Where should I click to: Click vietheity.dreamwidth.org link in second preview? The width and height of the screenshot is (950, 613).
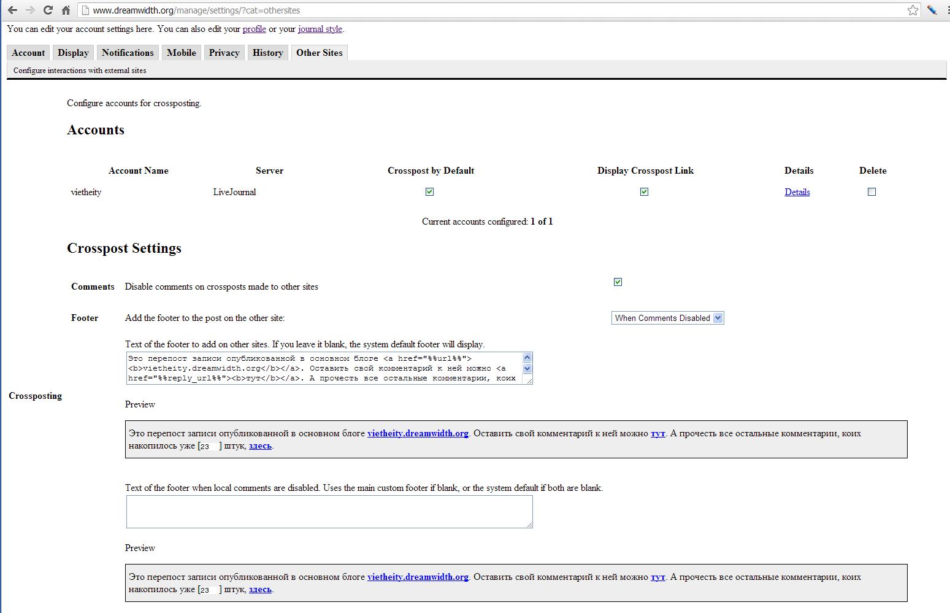[x=418, y=577]
